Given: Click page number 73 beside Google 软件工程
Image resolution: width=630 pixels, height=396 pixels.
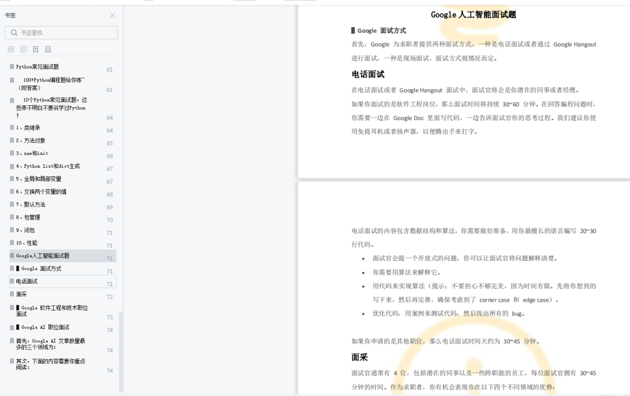Looking at the screenshot, I should (x=110, y=317).
